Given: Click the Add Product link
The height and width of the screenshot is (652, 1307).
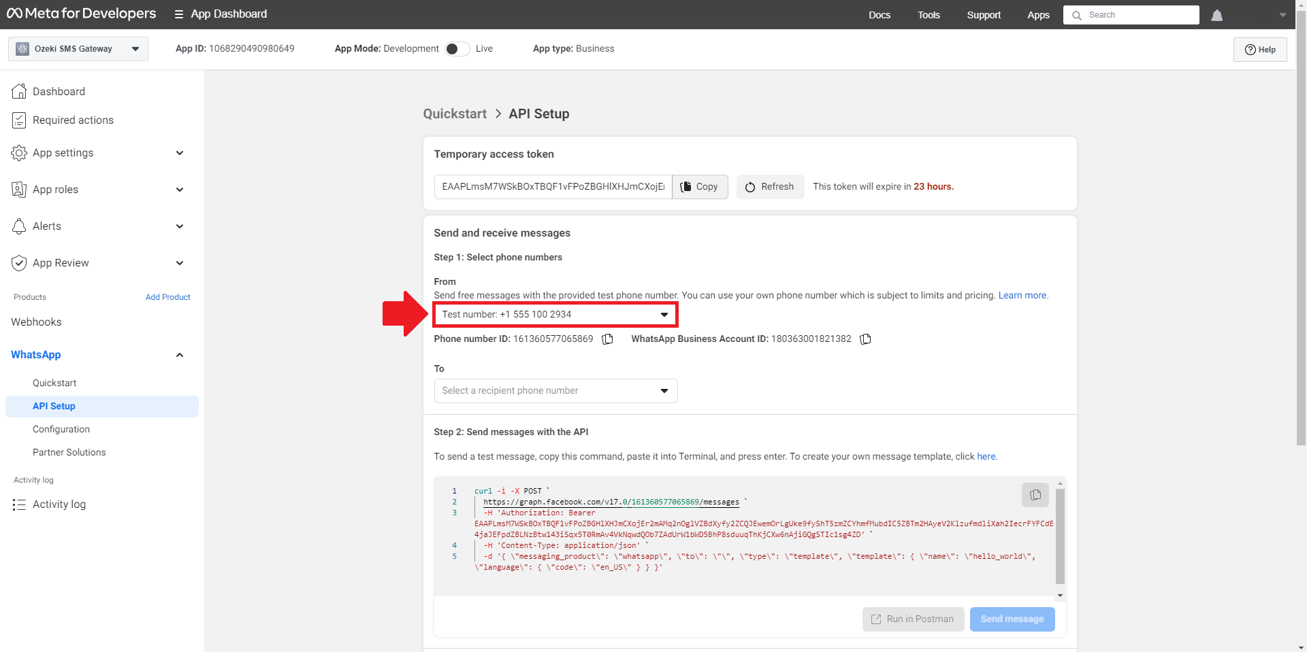Looking at the screenshot, I should [168, 297].
